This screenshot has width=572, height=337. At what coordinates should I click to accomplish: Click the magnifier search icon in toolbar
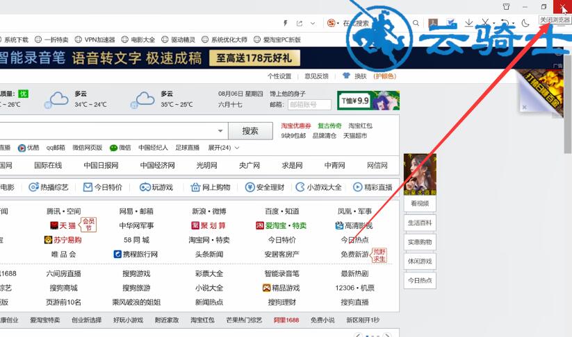pos(416,23)
